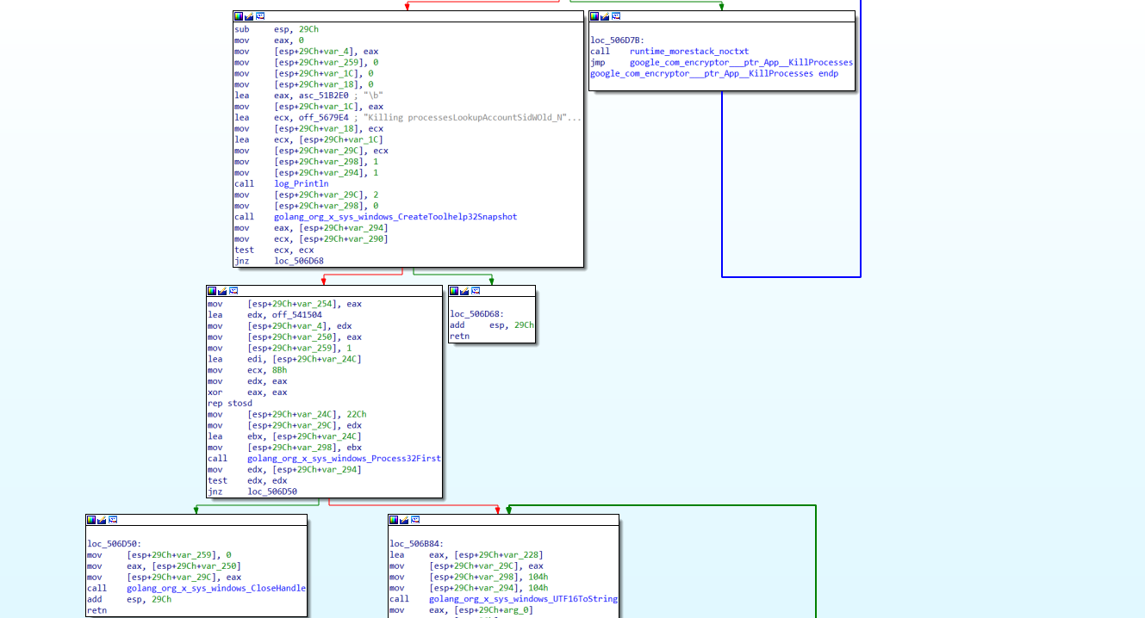The image size is (1145, 618).
Task: Click the 'jnz loc_506D68' jump target
Action: 299,261
